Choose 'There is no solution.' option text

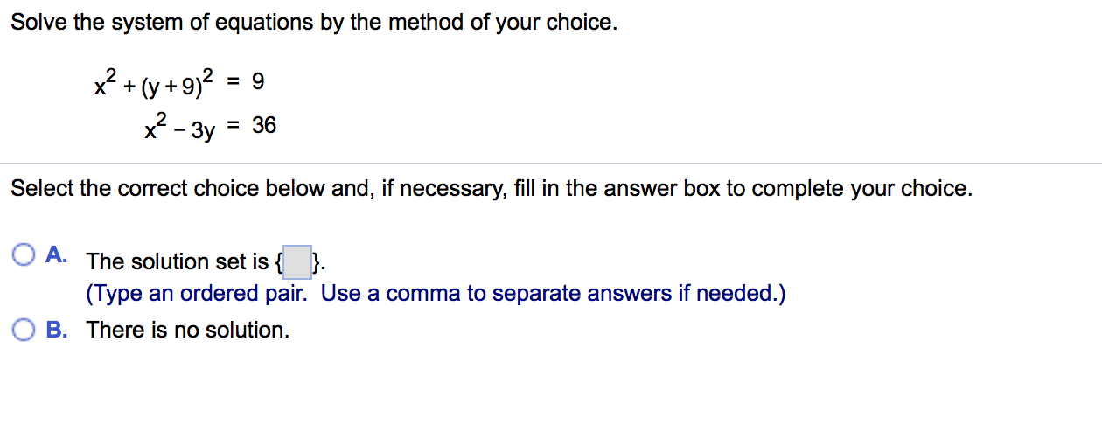[x=188, y=331]
